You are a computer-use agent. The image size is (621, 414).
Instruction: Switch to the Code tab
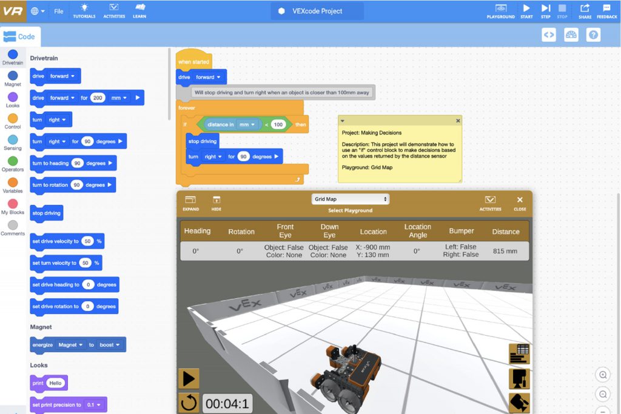[x=20, y=36]
